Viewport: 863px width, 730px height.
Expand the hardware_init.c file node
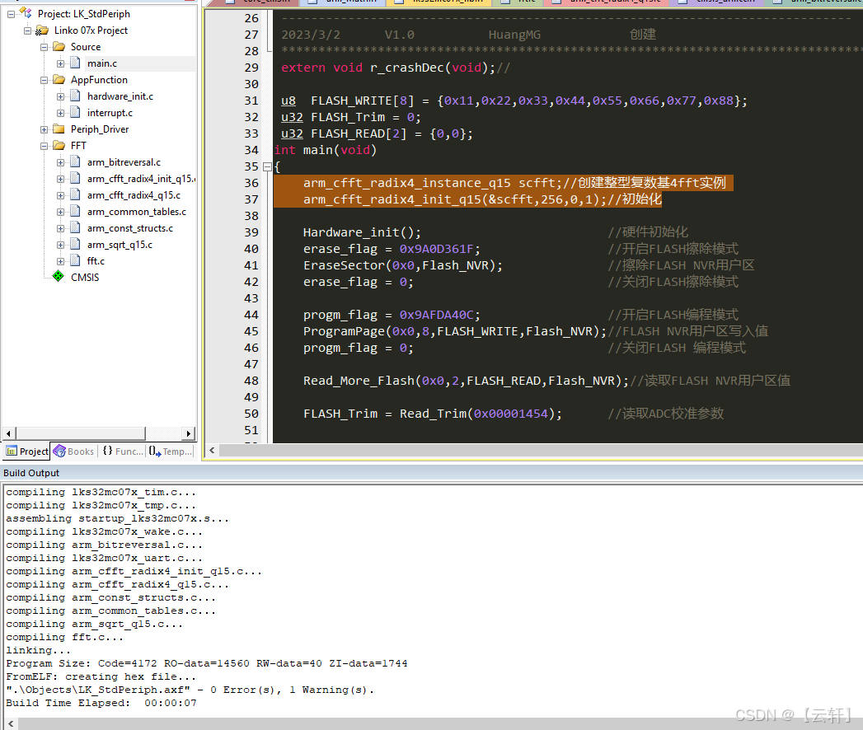tap(60, 97)
